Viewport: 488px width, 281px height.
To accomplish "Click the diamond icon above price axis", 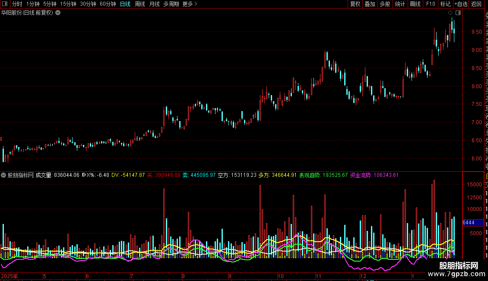I will point(450,13).
